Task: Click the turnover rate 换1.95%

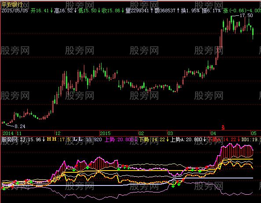Action: click(190, 11)
